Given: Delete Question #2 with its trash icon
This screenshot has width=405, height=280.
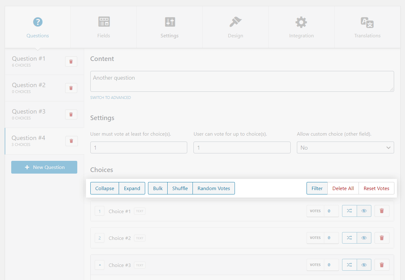Looking at the screenshot, I should click(71, 88).
